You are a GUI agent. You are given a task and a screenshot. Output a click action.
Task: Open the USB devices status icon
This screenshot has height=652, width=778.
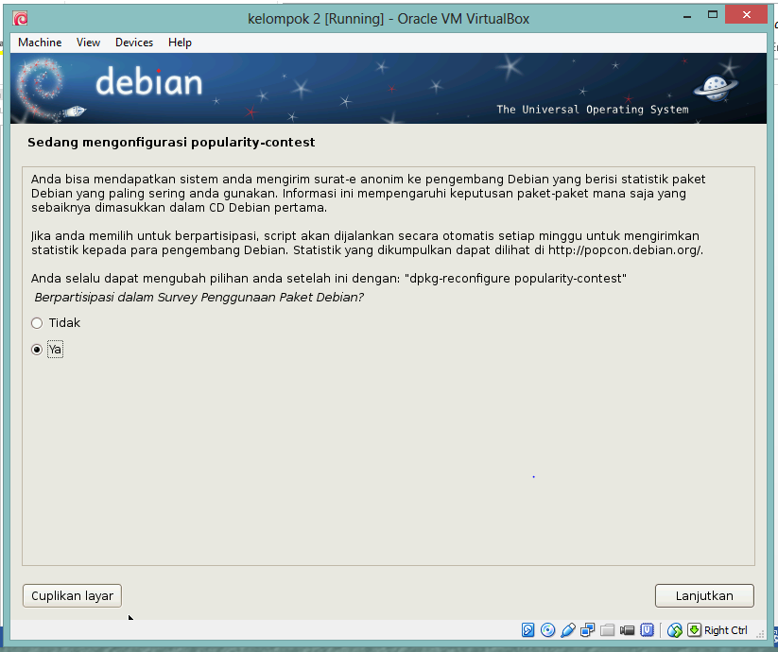(x=568, y=630)
